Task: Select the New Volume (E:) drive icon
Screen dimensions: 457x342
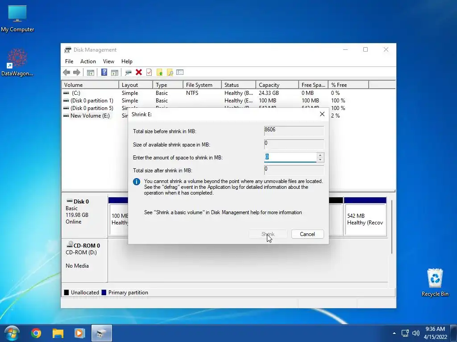Action: click(x=66, y=116)
